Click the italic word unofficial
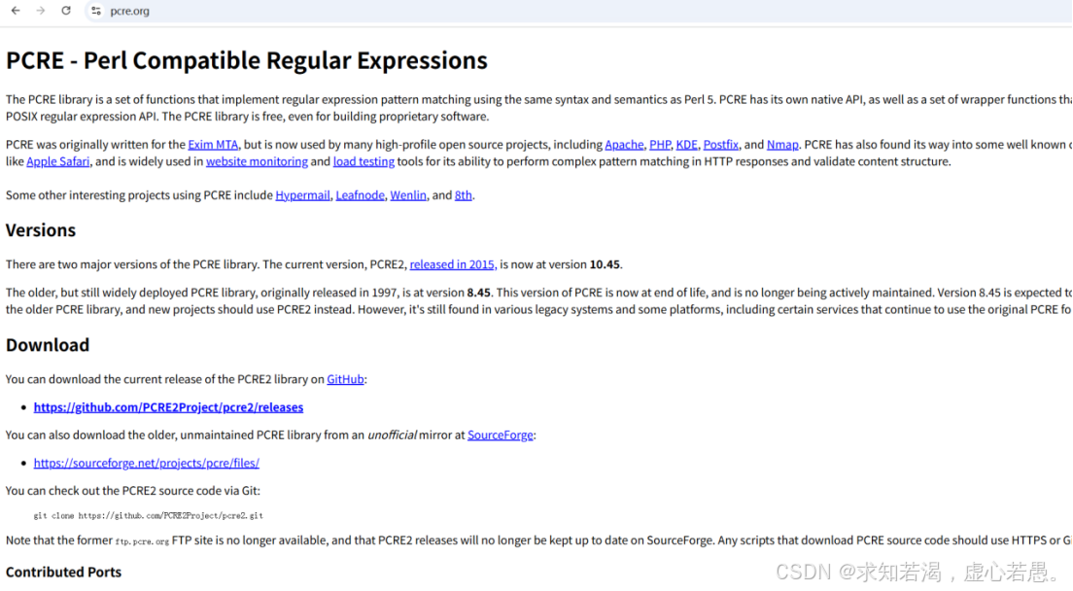 [x=392, y=435]
